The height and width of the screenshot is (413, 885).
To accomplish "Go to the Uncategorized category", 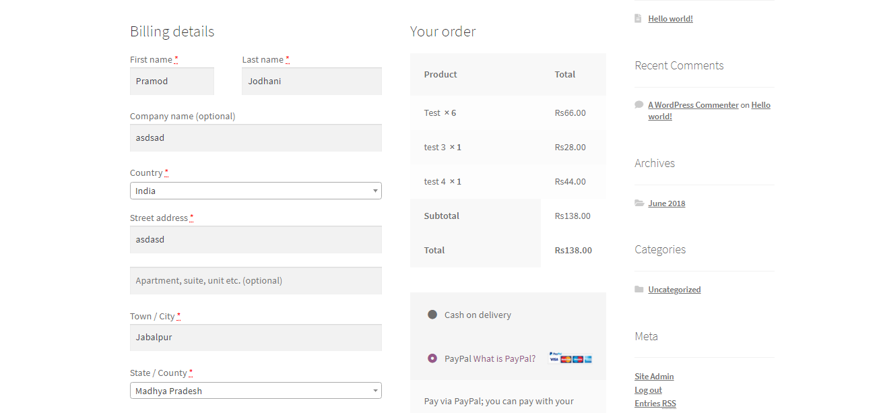I will tap(674, 290).
